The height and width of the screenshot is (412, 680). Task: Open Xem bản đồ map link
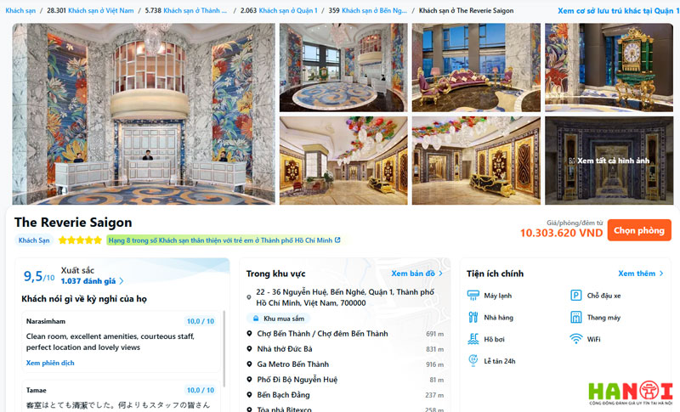[x=416, y=274]
